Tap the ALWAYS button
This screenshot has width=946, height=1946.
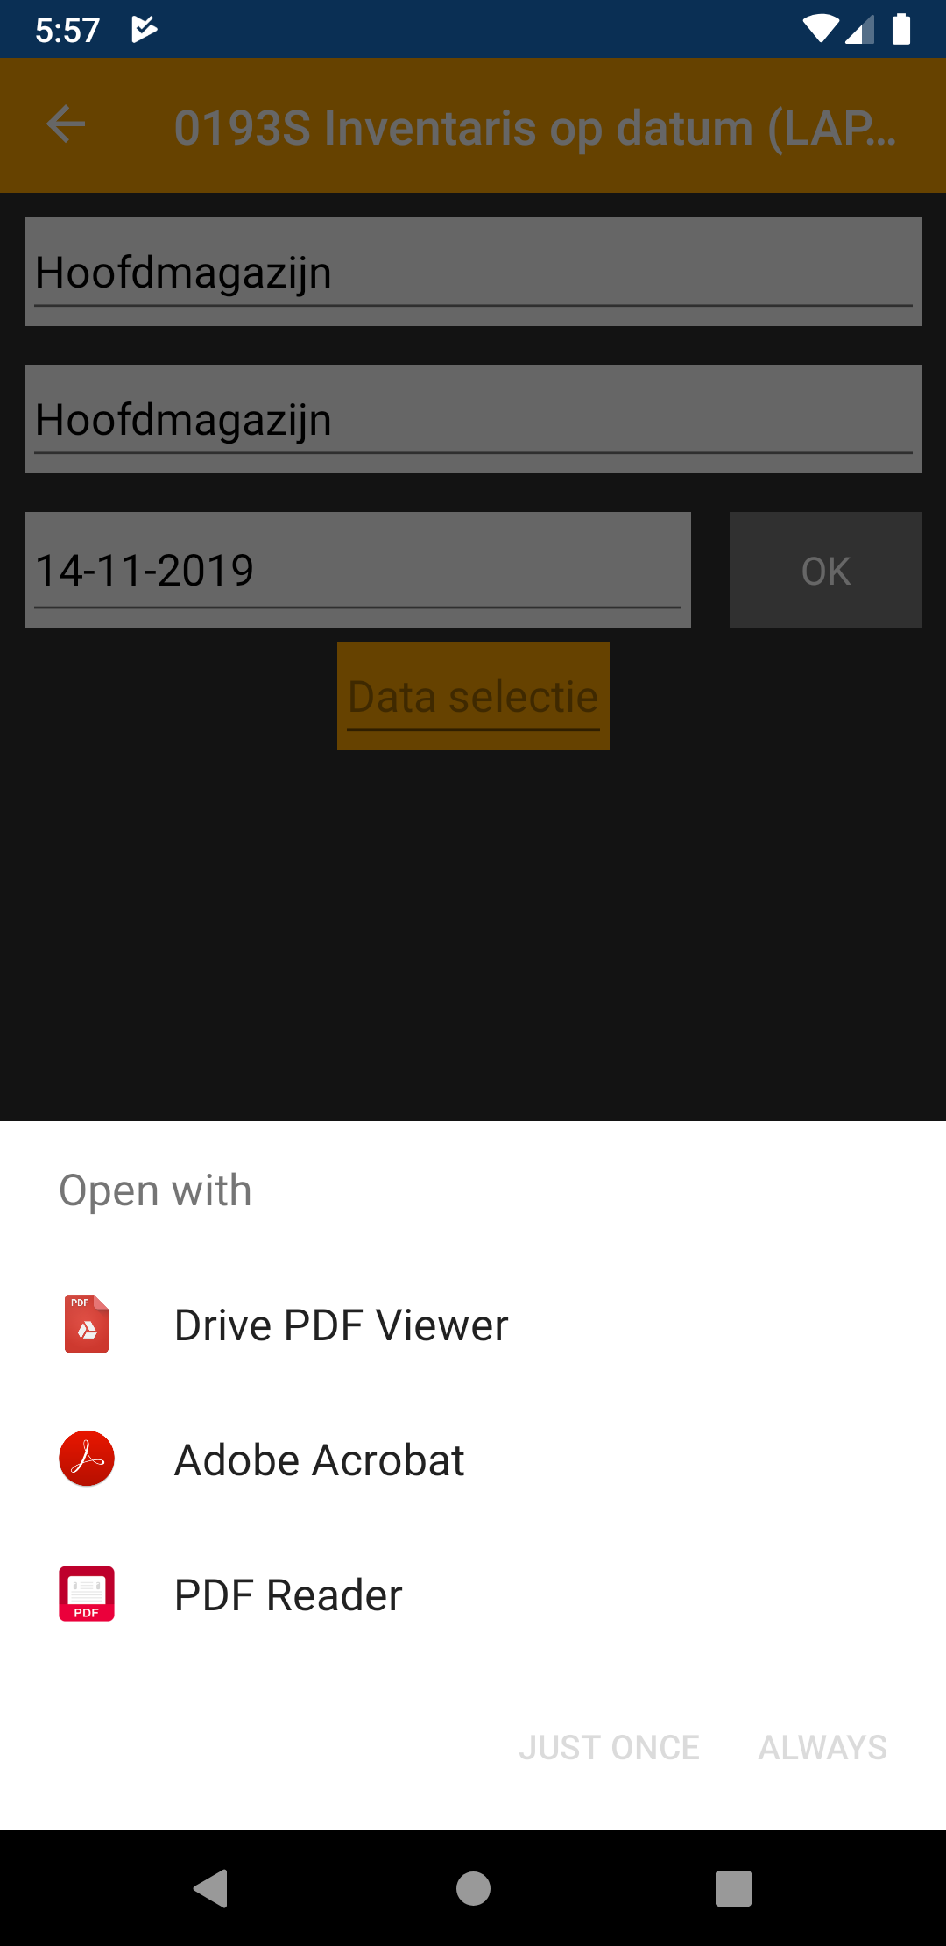coord(823,1747)
